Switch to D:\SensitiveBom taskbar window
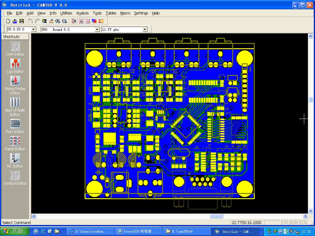This screenshot has width=315, height=236. [90, 232]
